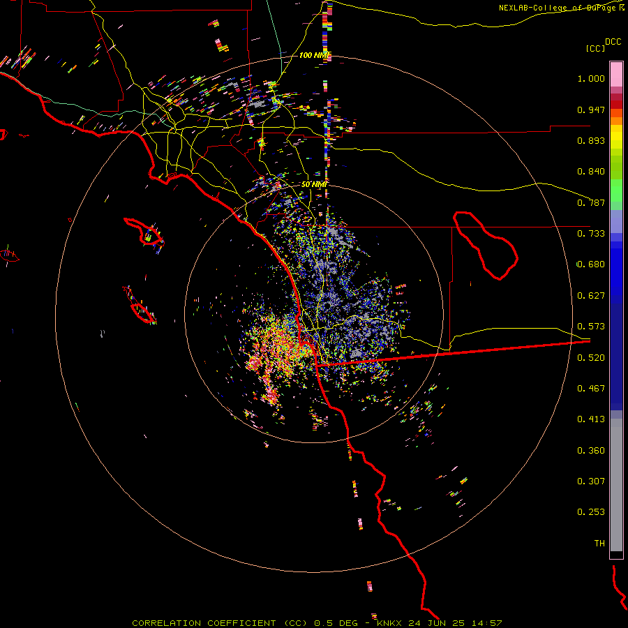Image resolution: width=628 pixels, height=628 pixels.
Task: Click the 0.840 color scale label
Action: click(591, 172)
